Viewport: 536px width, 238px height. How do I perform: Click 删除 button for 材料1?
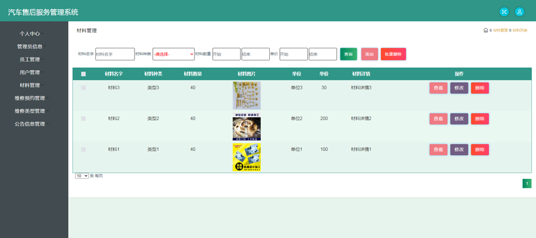(480, 149)
